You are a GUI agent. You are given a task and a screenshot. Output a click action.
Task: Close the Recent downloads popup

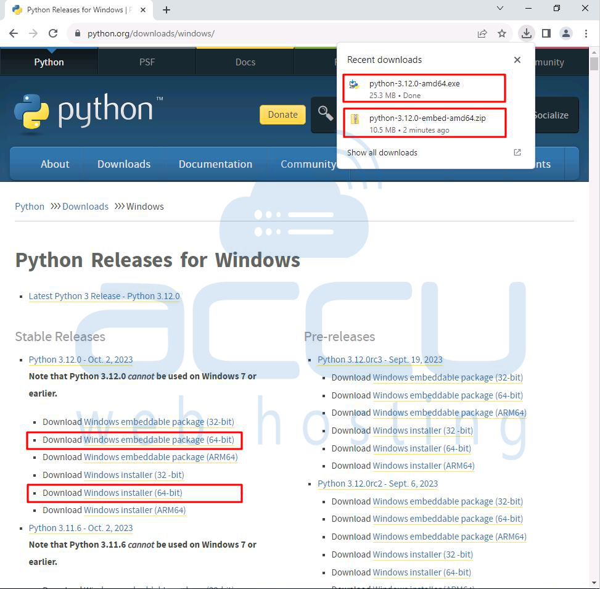click(x=517, y=60)
